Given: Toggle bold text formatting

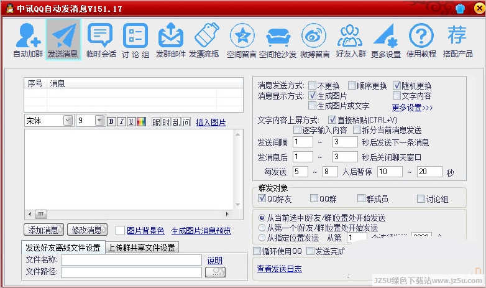Looking at the screenshot, I should [x=111, y=121].
